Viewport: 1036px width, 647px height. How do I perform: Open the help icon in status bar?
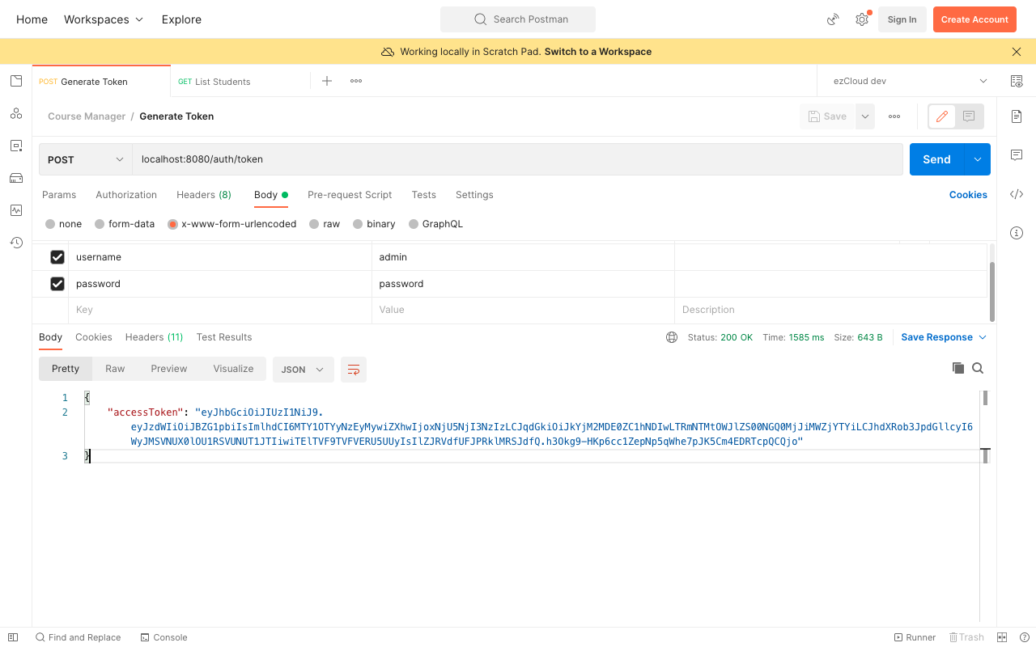[x=1025, y=637]
